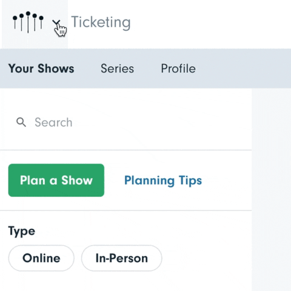
Task: Go to the Profile tab
Action: [178, 69]
